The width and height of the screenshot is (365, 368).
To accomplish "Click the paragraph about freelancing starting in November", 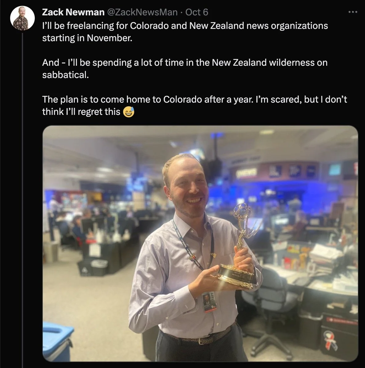I will click(185, 32).
